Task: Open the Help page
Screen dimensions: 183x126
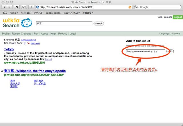Action: (53, 34)
